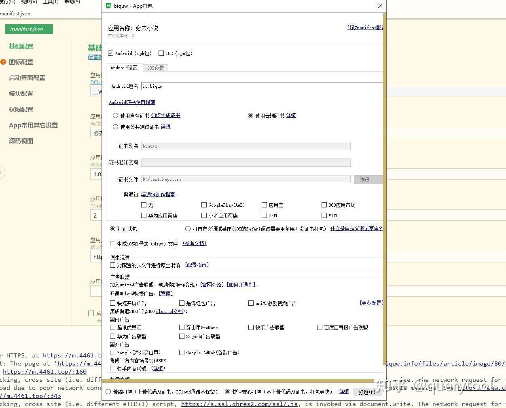The height and width of the screenshot is (408, 506).
Task: Click the warning icon beside 图标配置
Action: [3, 62]
